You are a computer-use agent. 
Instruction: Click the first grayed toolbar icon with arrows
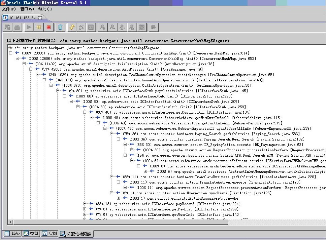tap(7, 27)
